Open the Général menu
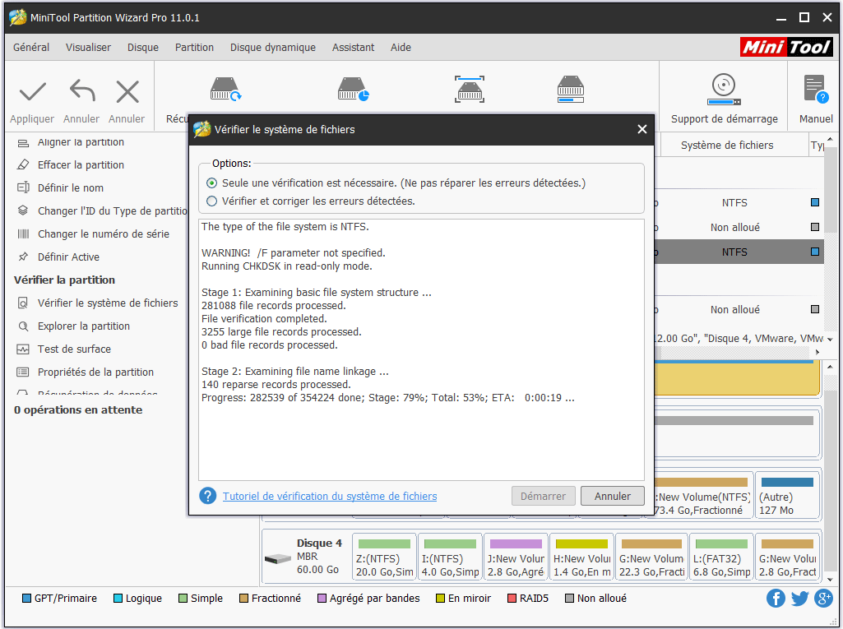This screenshot has width=843, height=629. [31, 48]
